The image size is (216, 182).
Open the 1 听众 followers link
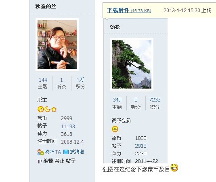[x=61, y=83]
